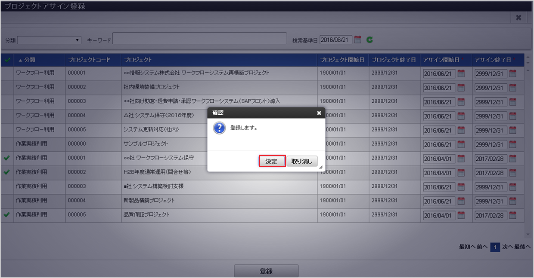The image size is (534, 278).
Task: Cancel the dialog with 取り消し button
Action: (x=302, y=161)
